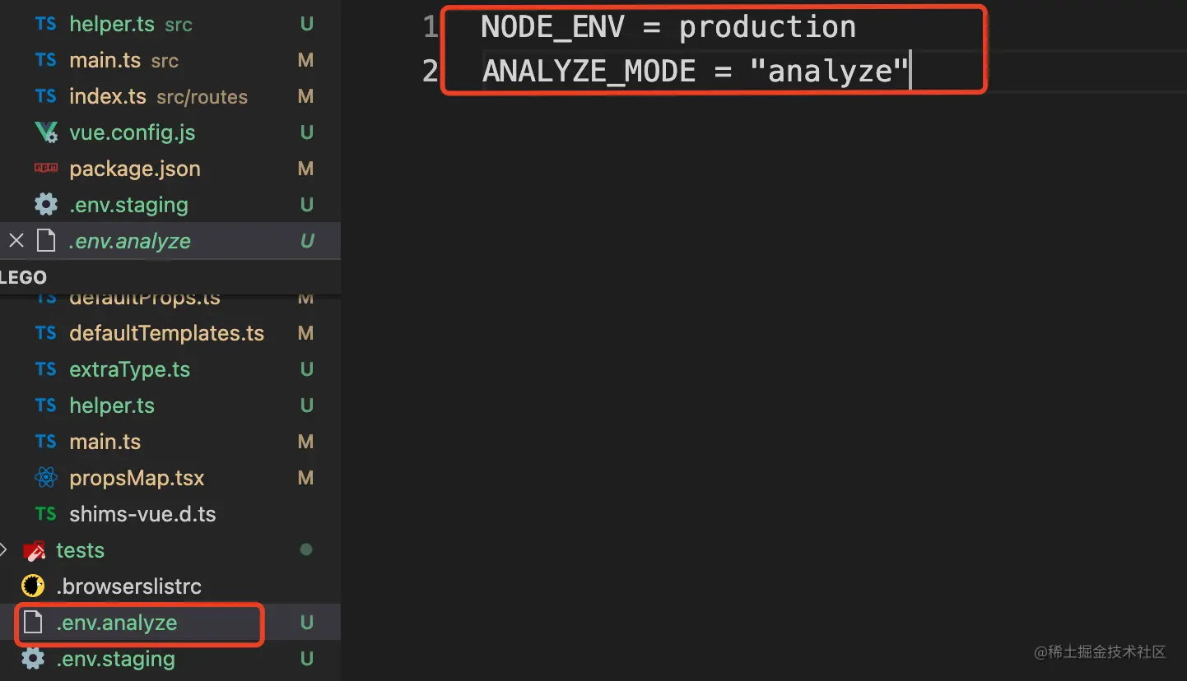Viewport: 1187px width, 681px height.
Task: Select index.ts src/routes entry
Action: [x=170, y=96]
